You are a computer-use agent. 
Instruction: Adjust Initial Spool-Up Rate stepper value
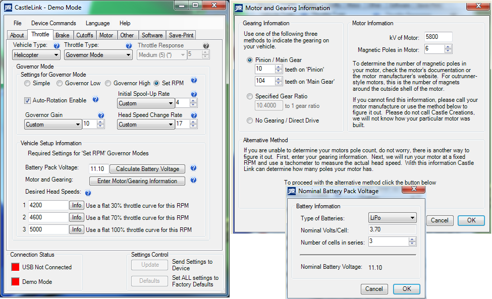pyautogui.click(x=193, y=103)
